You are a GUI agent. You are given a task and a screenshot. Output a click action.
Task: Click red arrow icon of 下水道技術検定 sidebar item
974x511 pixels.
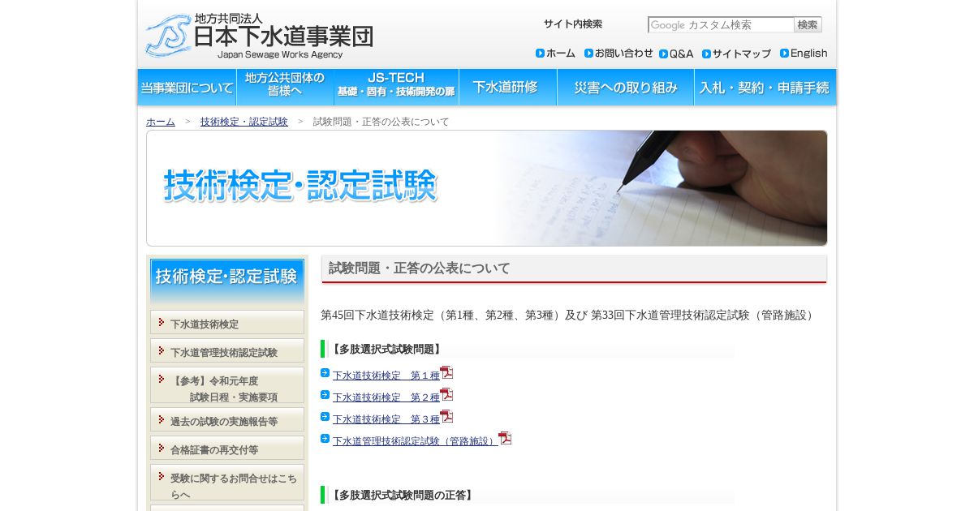tap(162, 322)
